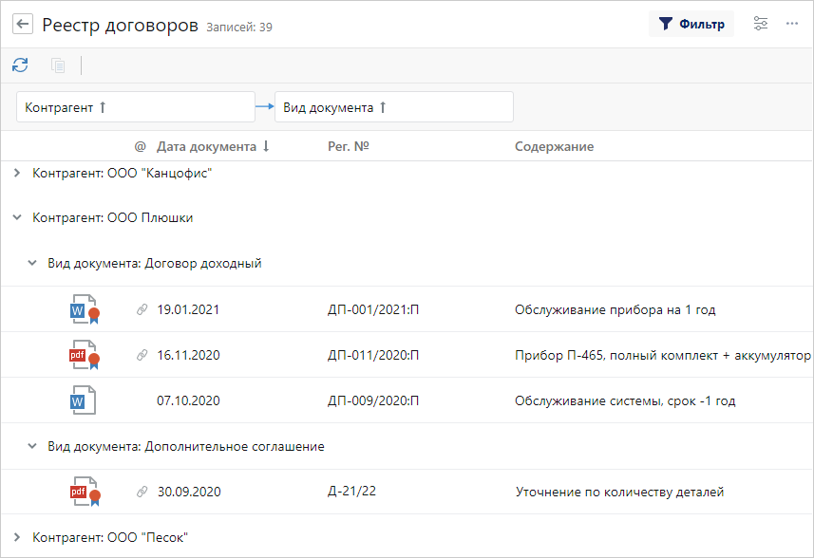The width and height of the screenshot is (814, 558).
Task: Click PDF icon for document ДП-011/2020:П
Action: [x=84, y=355]
